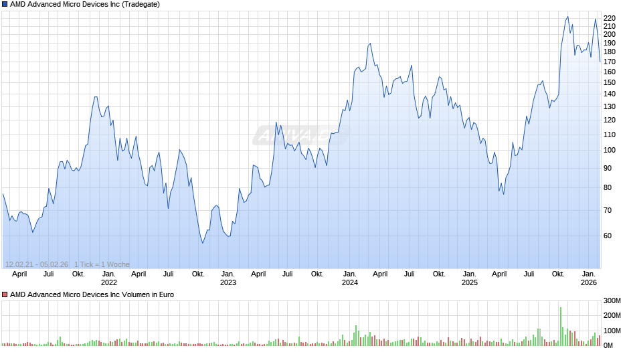629x352 pixels.
Task: Select the chart title AMD Advanced Micro Devices Inc (Tradegate)
Action: (84, 5)
